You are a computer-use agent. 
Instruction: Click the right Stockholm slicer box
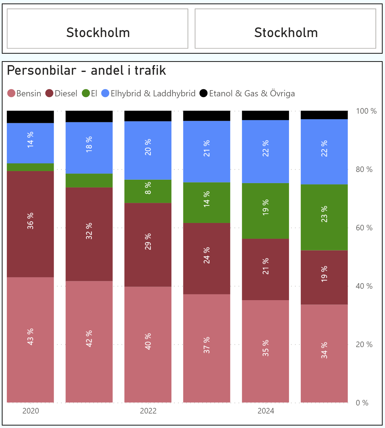[285, 29]
